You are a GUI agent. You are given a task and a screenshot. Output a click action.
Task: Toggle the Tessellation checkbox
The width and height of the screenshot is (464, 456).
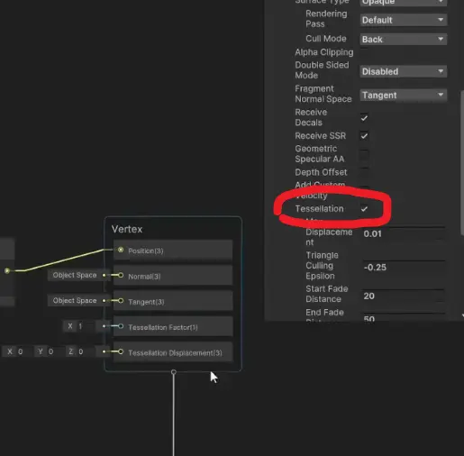364,209
